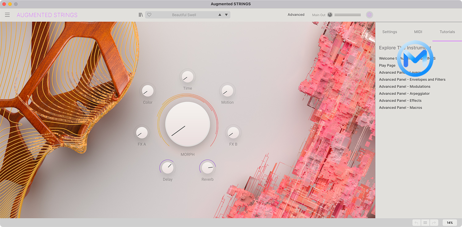Click the redo arrow in status bar

tap(434, 223)
